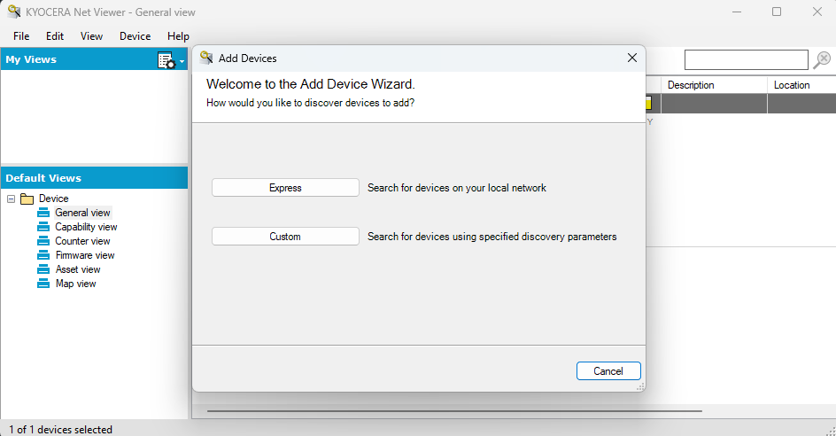Open the Edit menu
Image resolution: width=836 pixels, height=436 pixels.
click(55, 36)
